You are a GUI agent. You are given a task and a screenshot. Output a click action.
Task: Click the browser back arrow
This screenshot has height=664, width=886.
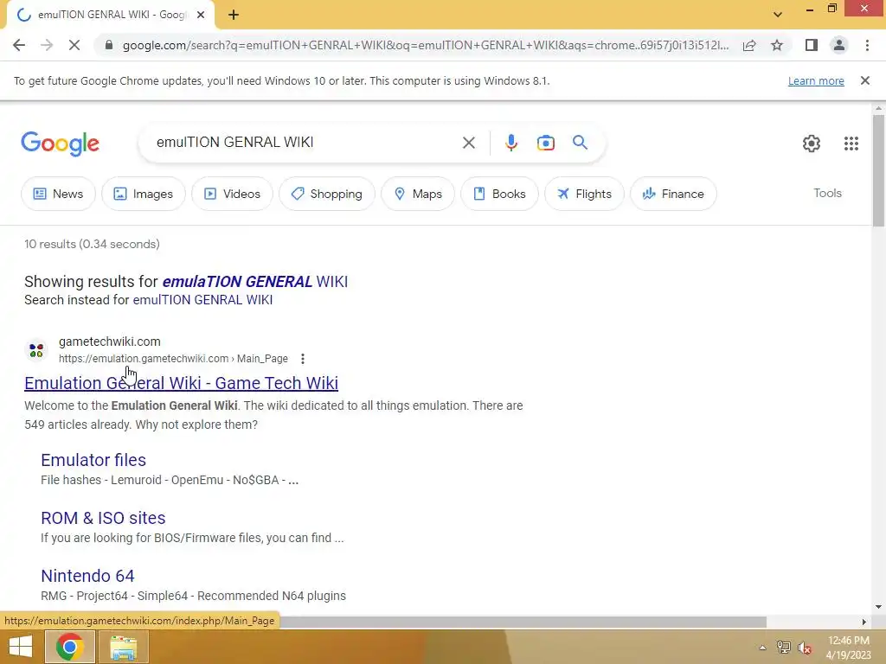click(x=19, y=45)
